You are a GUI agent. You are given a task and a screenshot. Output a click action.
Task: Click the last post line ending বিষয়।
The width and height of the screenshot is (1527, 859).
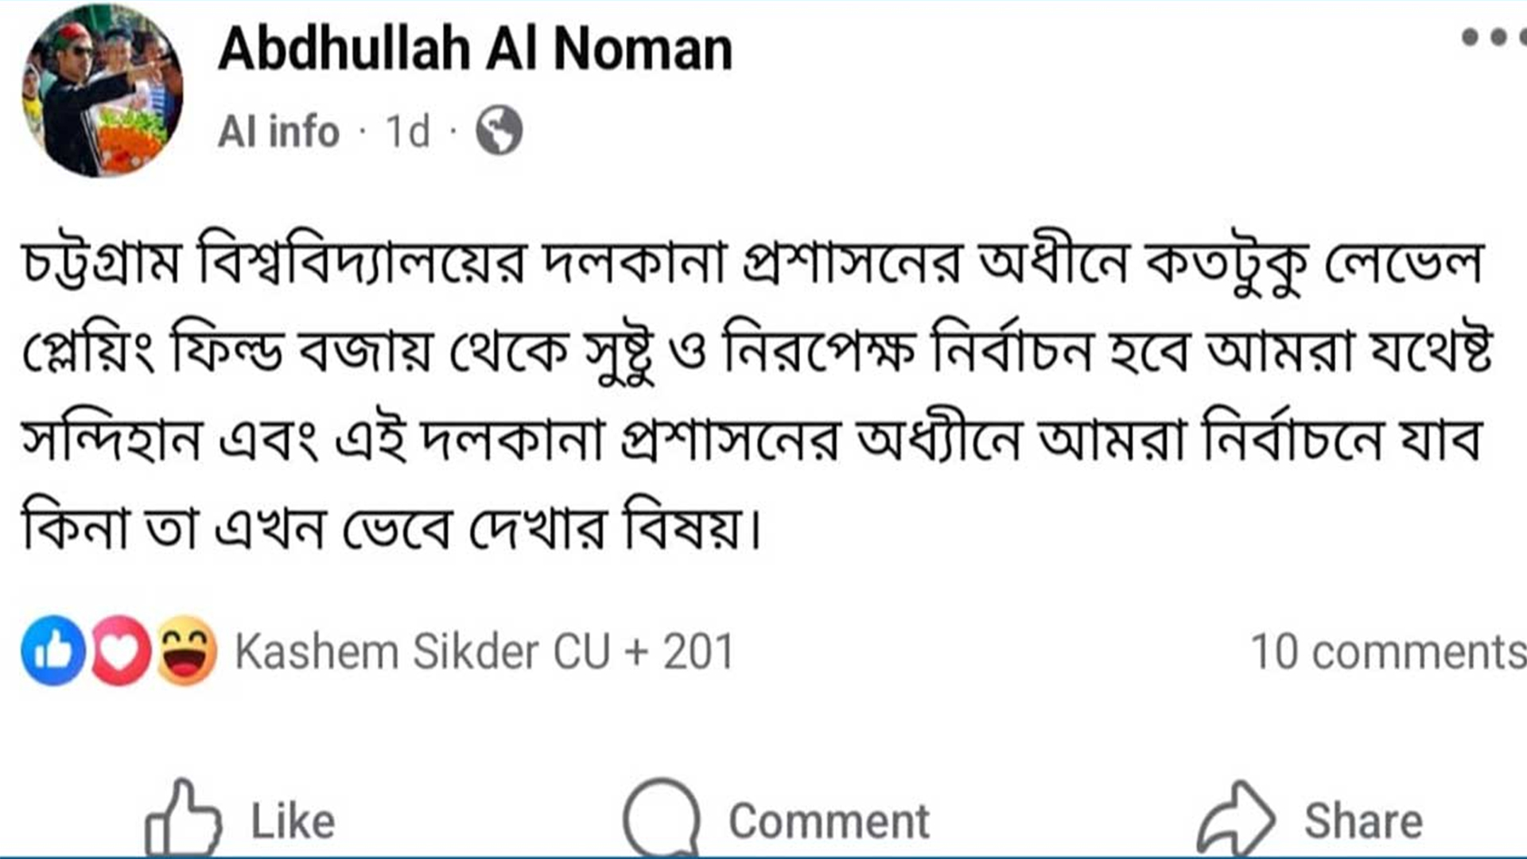391,528
